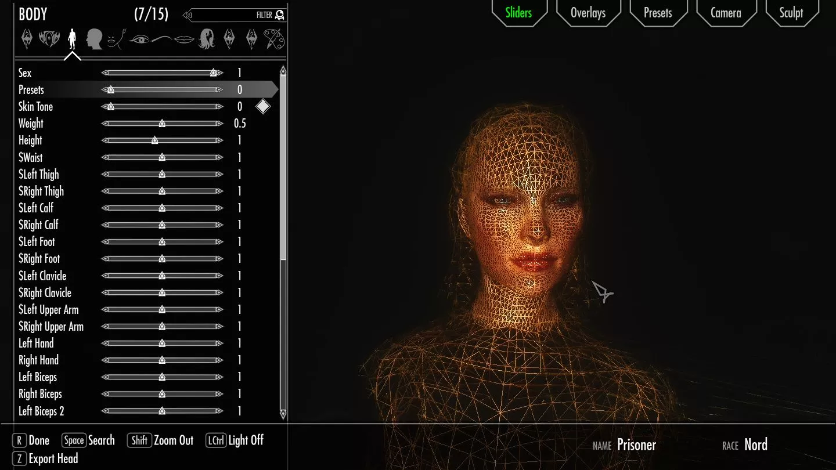Open the palette and brush makeup category icon
The height and width of the screenshot is (470, 836).
(273, 39)
